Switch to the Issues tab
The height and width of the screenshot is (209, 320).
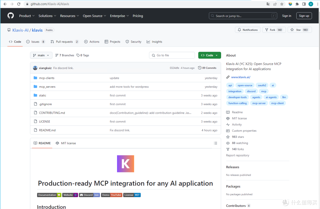pyautogui.click(x=36, y=42)
